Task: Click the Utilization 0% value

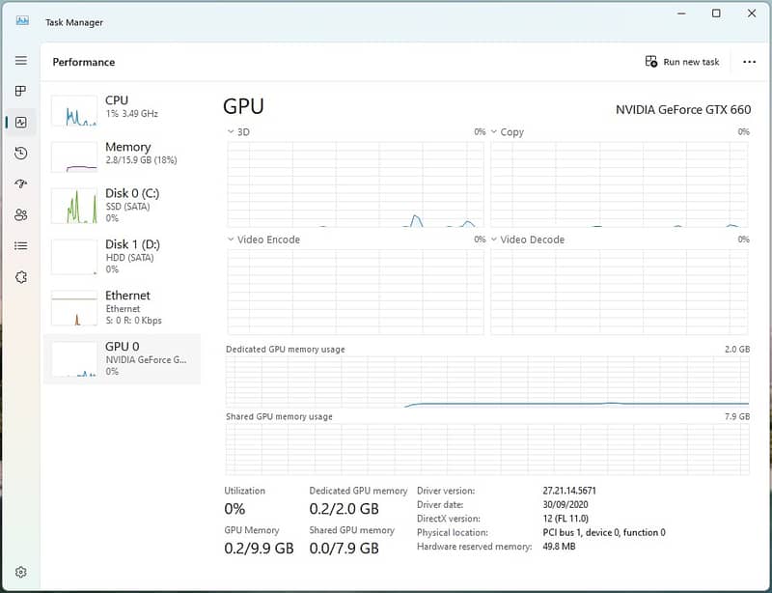Action: point(234,509)
